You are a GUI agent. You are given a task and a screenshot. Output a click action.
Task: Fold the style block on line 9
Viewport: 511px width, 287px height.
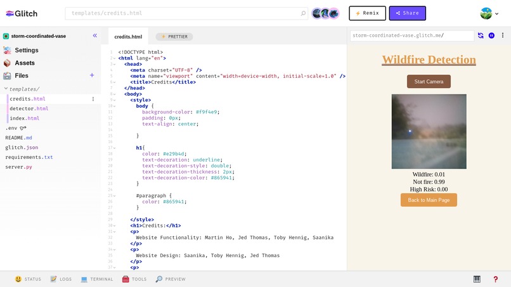click(x=114, y=100)
